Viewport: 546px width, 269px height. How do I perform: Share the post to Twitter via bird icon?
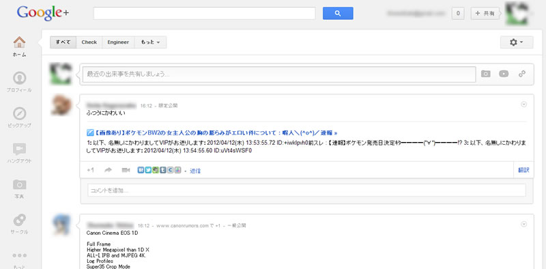click(x=148, y=170)
